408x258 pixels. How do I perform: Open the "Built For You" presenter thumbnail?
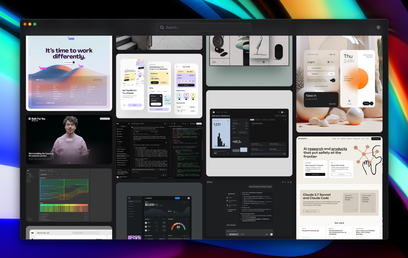[69, 140]
